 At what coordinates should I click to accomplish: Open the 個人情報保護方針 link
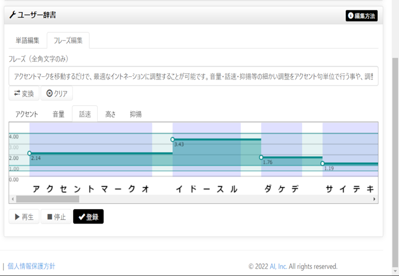point(32,266)
